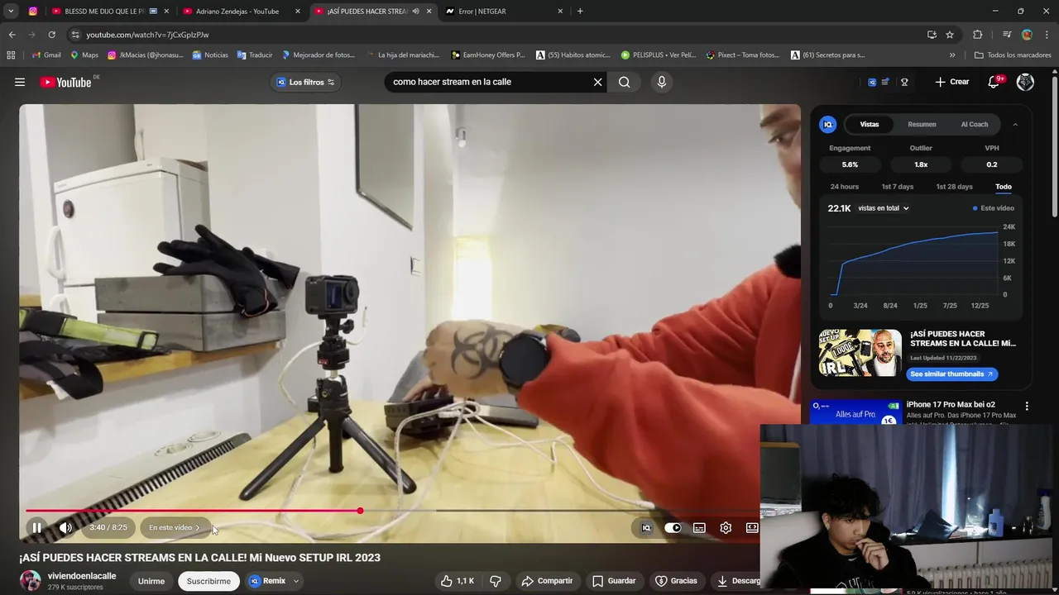This screenshot has width=1059, height=595.
Task: Expand the dropdown next to Remix
Action: click(x=295, y=581)
